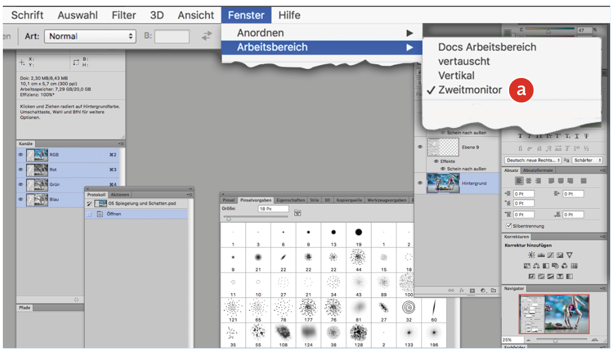Toggle the checkbox beside the Öffnen history step
Screen dimensions: 613x351
89,214
